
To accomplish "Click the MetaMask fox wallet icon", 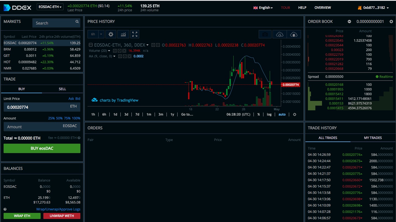I will tap(360, 8).
